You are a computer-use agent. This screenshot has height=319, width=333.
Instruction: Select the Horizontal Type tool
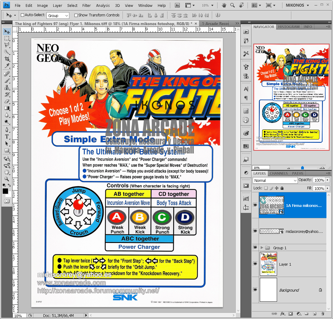(x=7, y=137)
